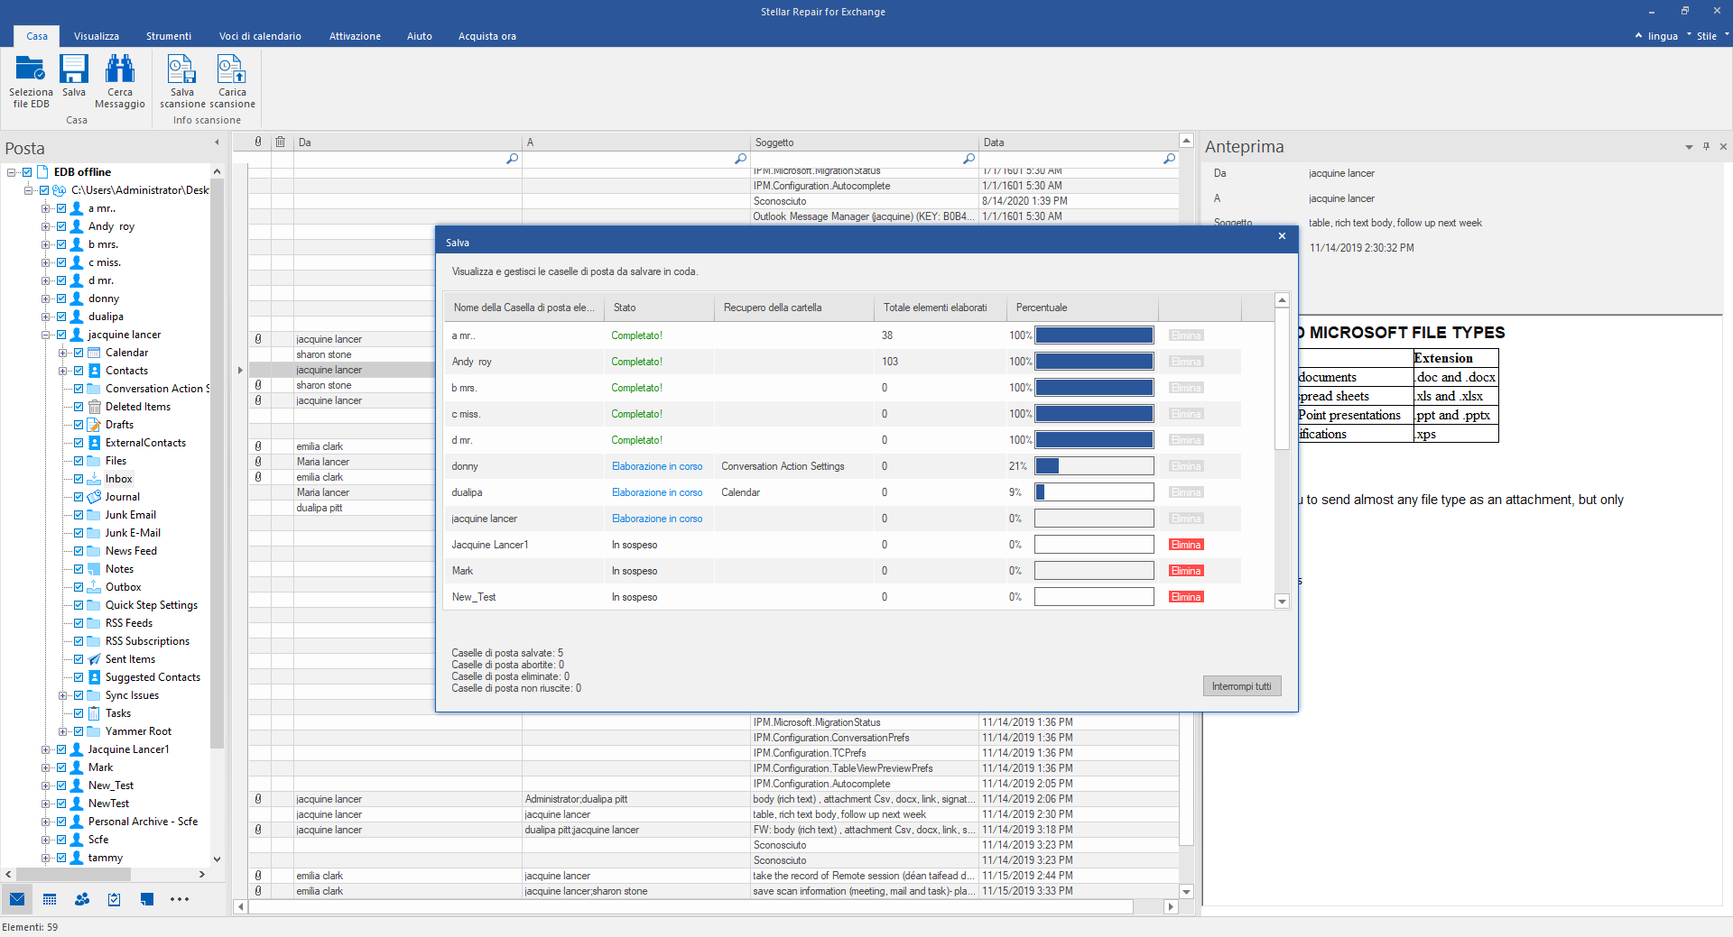Select the Inbox folder
This screenshot has width=1733, height=937.
click(118, 479)
